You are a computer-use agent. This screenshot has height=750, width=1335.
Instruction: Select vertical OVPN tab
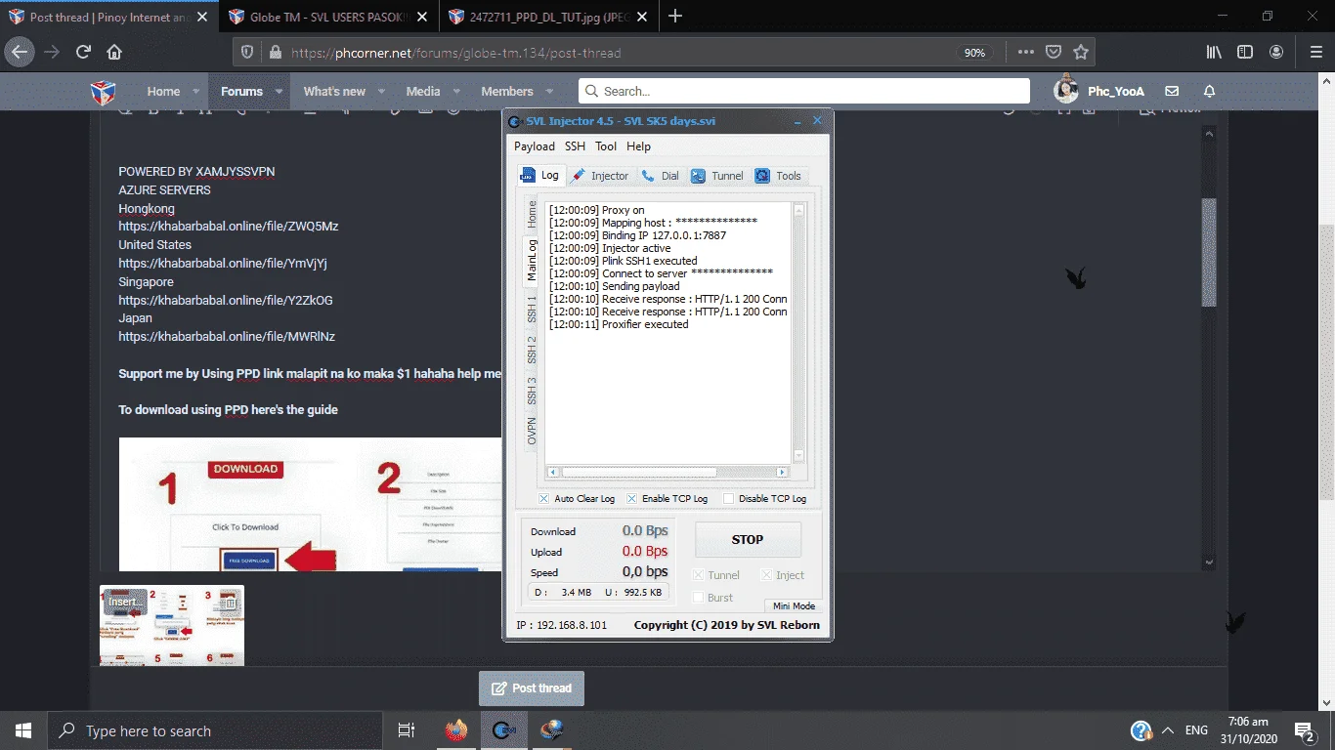(x=532, y=431)
